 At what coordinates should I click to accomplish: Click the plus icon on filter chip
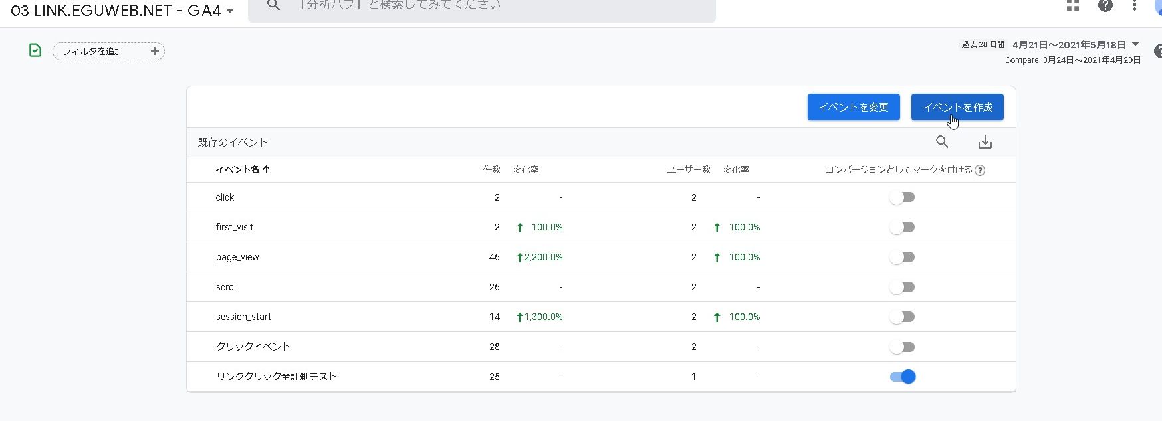pyautogui.click(x=154, y=51)
